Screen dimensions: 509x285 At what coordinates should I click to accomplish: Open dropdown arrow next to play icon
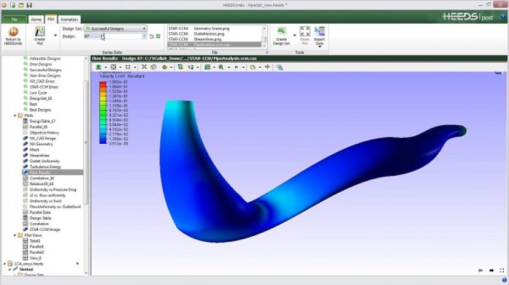[x=244, y=67]
